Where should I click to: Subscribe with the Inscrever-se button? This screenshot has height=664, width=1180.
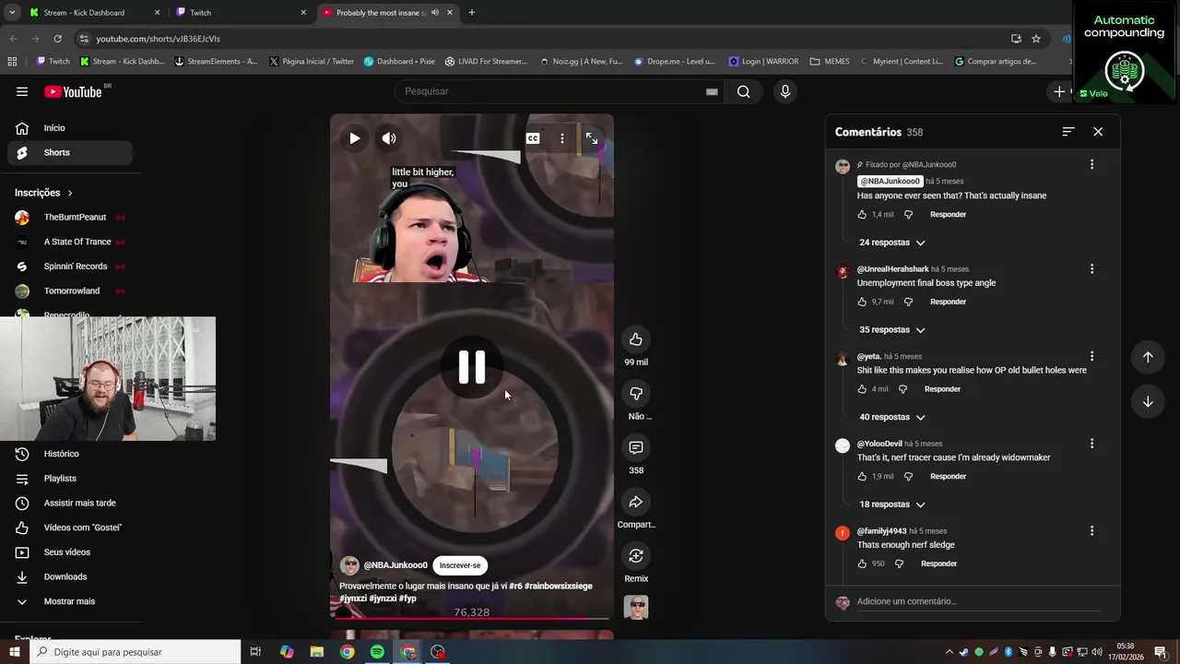tap(460, 565)
